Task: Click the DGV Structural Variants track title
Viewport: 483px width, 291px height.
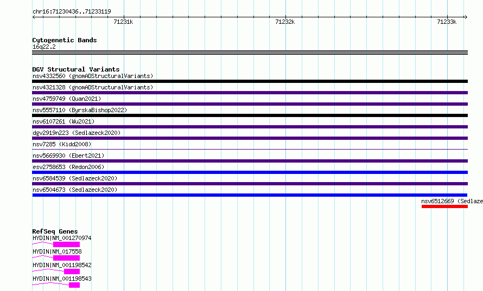Action: point(76,69)
